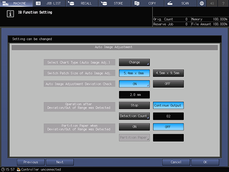
Task: Turn Deviation Check OFF
Action: [168, 84]
